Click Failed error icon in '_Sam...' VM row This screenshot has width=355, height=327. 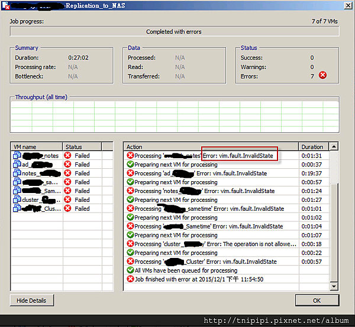point(67,191)
